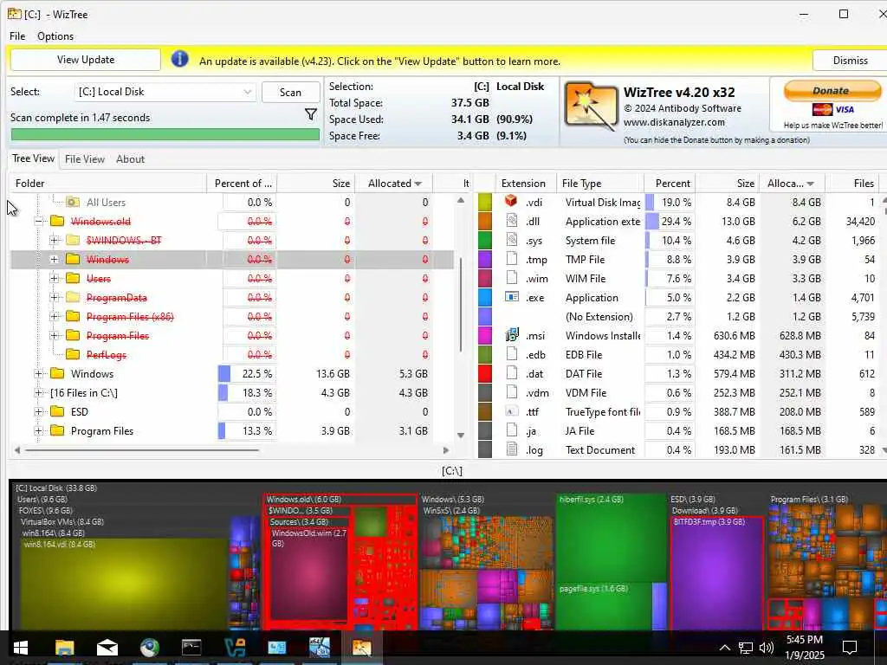Click the volume speaker tray icon

(767, 648)
